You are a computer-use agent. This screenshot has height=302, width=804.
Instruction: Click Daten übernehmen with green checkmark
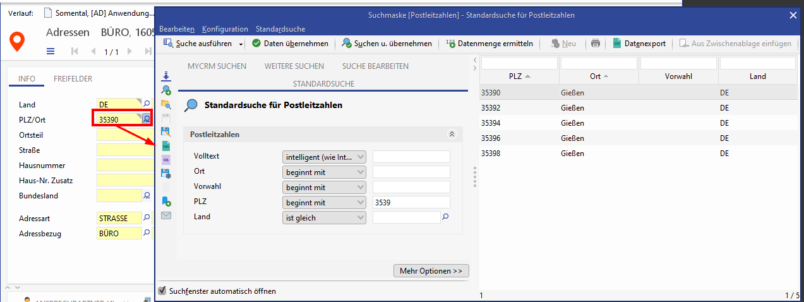(x=291, y=44)
